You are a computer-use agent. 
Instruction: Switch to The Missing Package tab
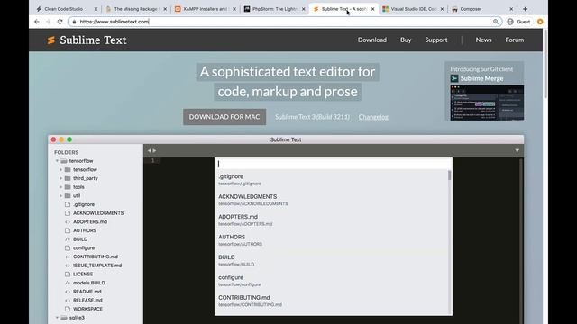(x=137, y=9)
